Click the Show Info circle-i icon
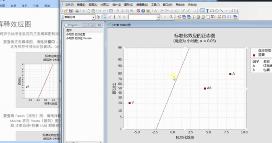This screenshot has height=143, width=272. pyautogui.click(x=193, y=17)
